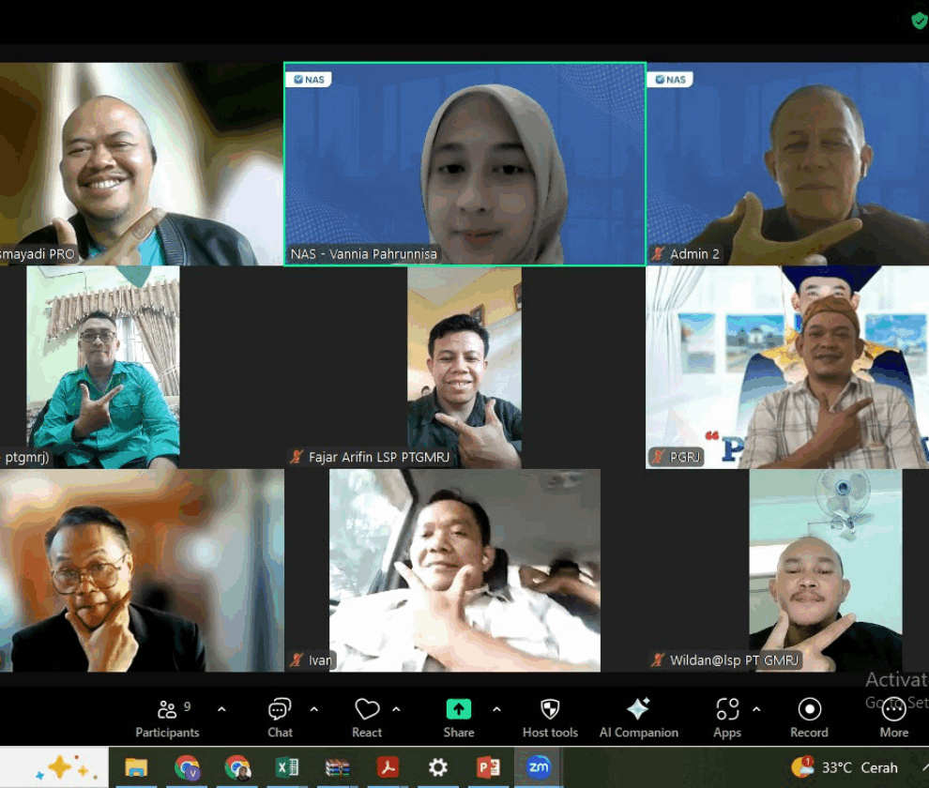This screenshot has height=788, width=929.
Task: Open PowerPoint from the taskbar
Action: (488, 767)
